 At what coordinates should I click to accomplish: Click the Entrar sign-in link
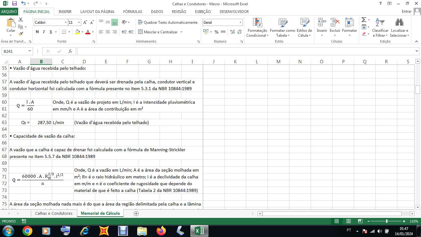[x=407, y=11]
